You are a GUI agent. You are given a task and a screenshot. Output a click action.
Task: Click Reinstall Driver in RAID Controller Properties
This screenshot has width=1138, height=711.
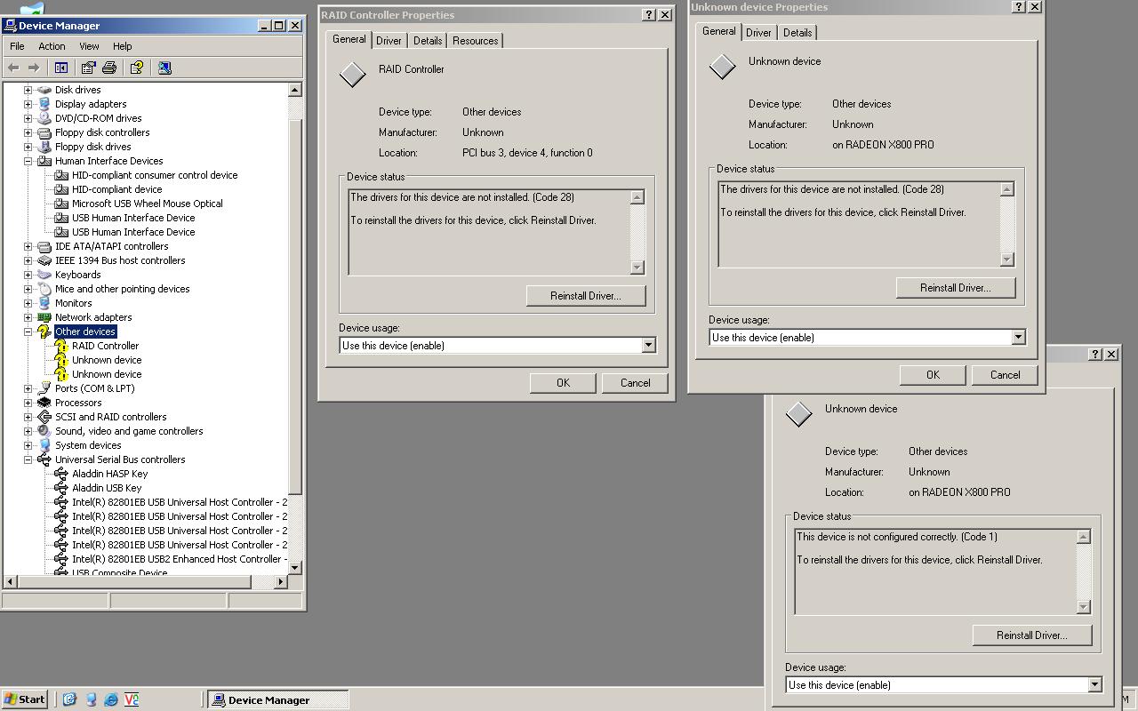pyautogui.click(x=585, y=296)
